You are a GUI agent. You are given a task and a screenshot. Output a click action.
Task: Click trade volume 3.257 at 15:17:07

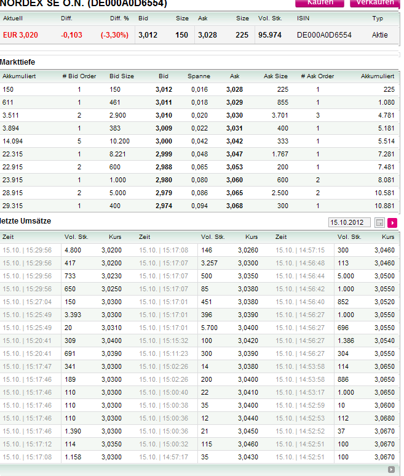pos(209,263)
